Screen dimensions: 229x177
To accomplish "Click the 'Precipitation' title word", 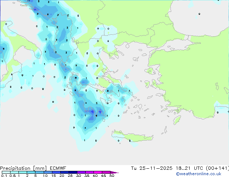I will [x=15, y=168].
